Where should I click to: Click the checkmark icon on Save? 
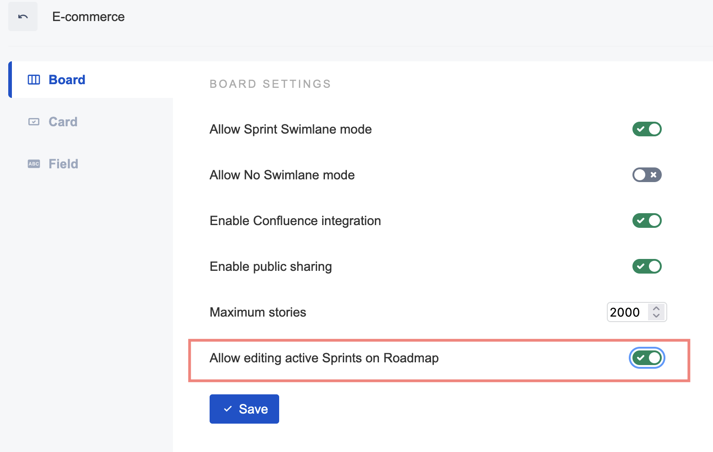(x=228, y=409)
